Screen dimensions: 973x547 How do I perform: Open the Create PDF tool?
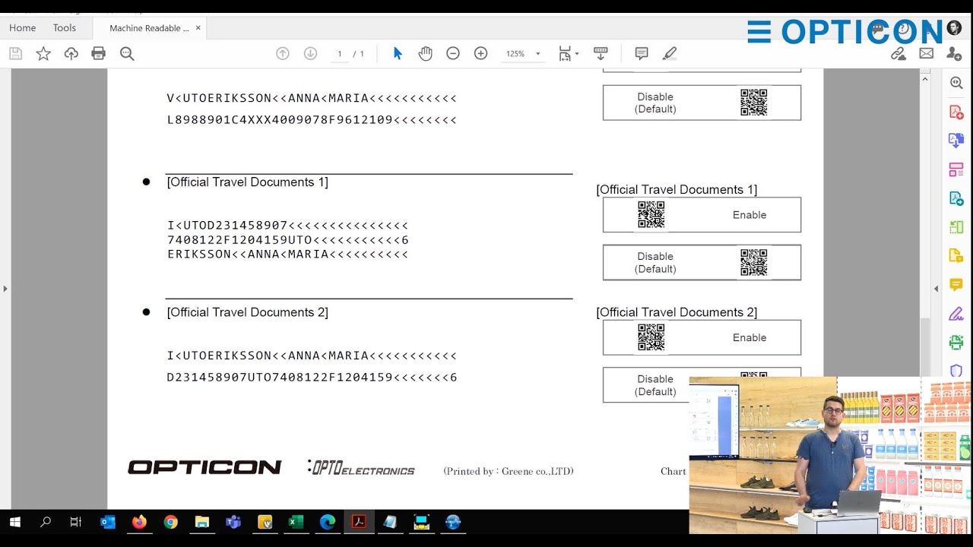point(956,112)
